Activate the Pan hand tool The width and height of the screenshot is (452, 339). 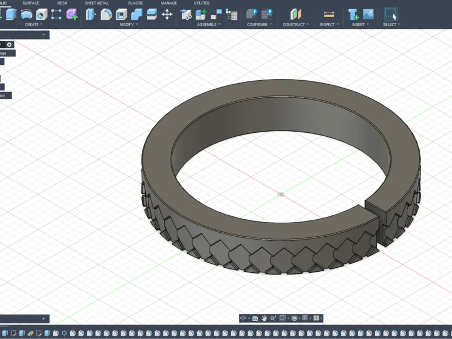(x=264, y=318)
